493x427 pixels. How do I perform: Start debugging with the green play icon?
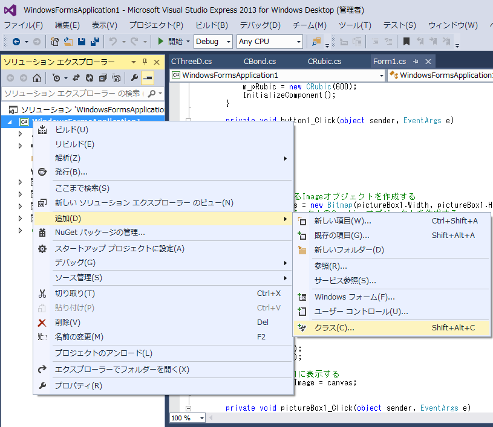click(x=161, y=41)
